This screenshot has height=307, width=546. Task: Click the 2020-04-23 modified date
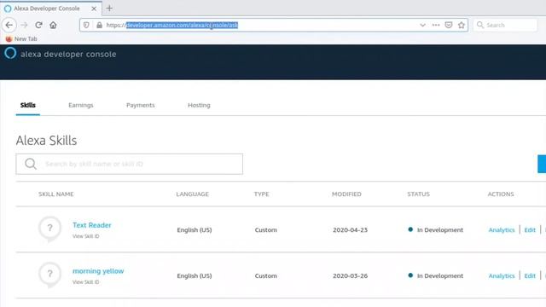point(350,229)
